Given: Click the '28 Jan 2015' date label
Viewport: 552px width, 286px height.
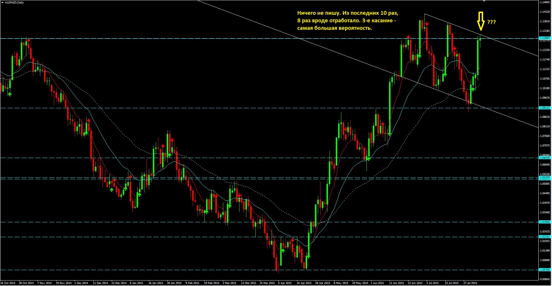Looking at the screenshot, I should pos(174,283).
